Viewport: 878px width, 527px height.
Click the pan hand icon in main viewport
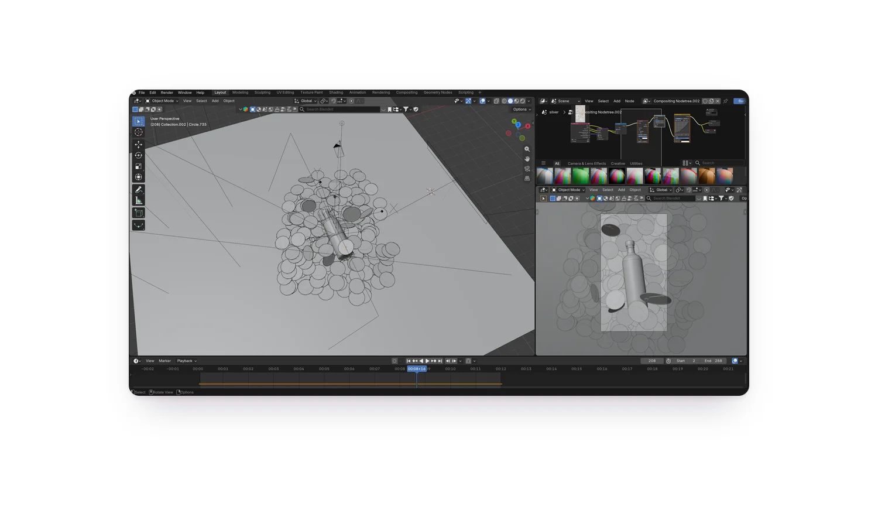(x=527, y=159)
